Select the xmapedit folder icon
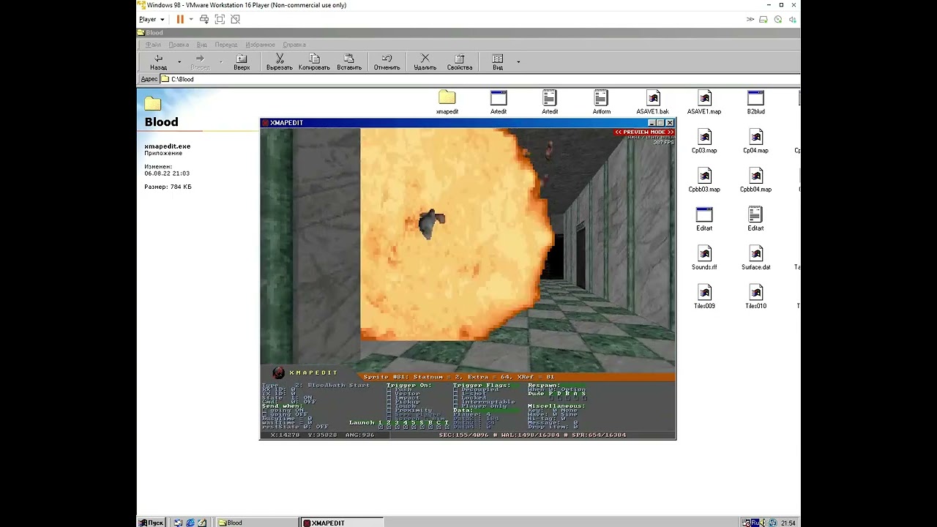This screenshot has width=937, height=527. (447, 97)
